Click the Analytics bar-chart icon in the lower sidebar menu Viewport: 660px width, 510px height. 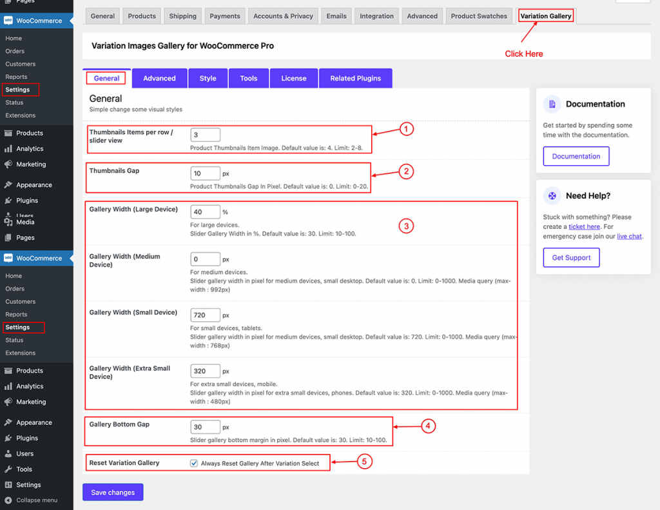(x=8, y=386)
